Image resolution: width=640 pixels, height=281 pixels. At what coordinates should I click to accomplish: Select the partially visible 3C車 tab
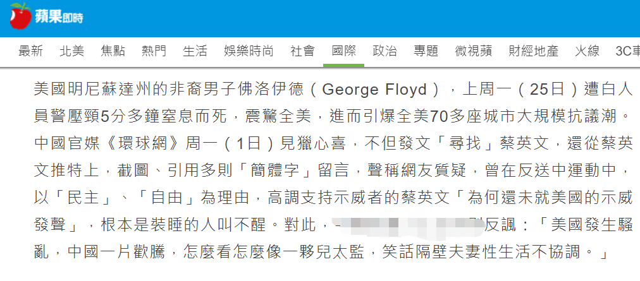[628, 51]
